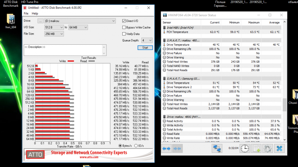This screenshot has height=167, width=298.
Task: Click the Description box scroll down arrow
Action: click(x=104, y=53)
